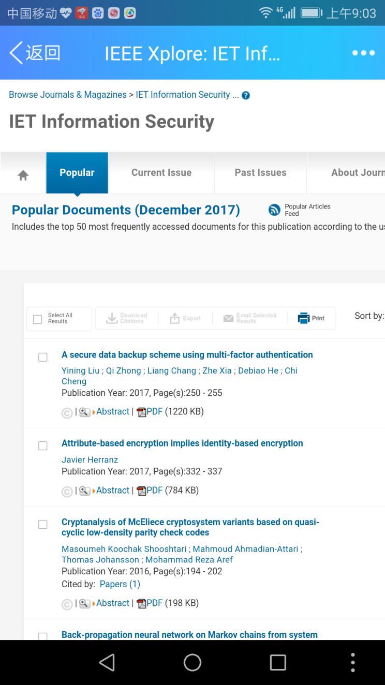Switch to the Current Issue tab
Image resolution: width=385 pixels, height=685 pixels.
pos(161,173)
